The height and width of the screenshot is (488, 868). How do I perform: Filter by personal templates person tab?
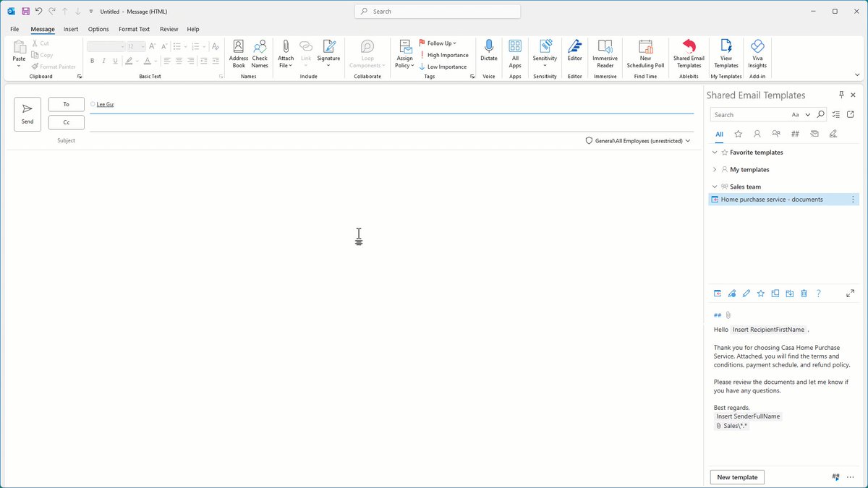[757, 134]
